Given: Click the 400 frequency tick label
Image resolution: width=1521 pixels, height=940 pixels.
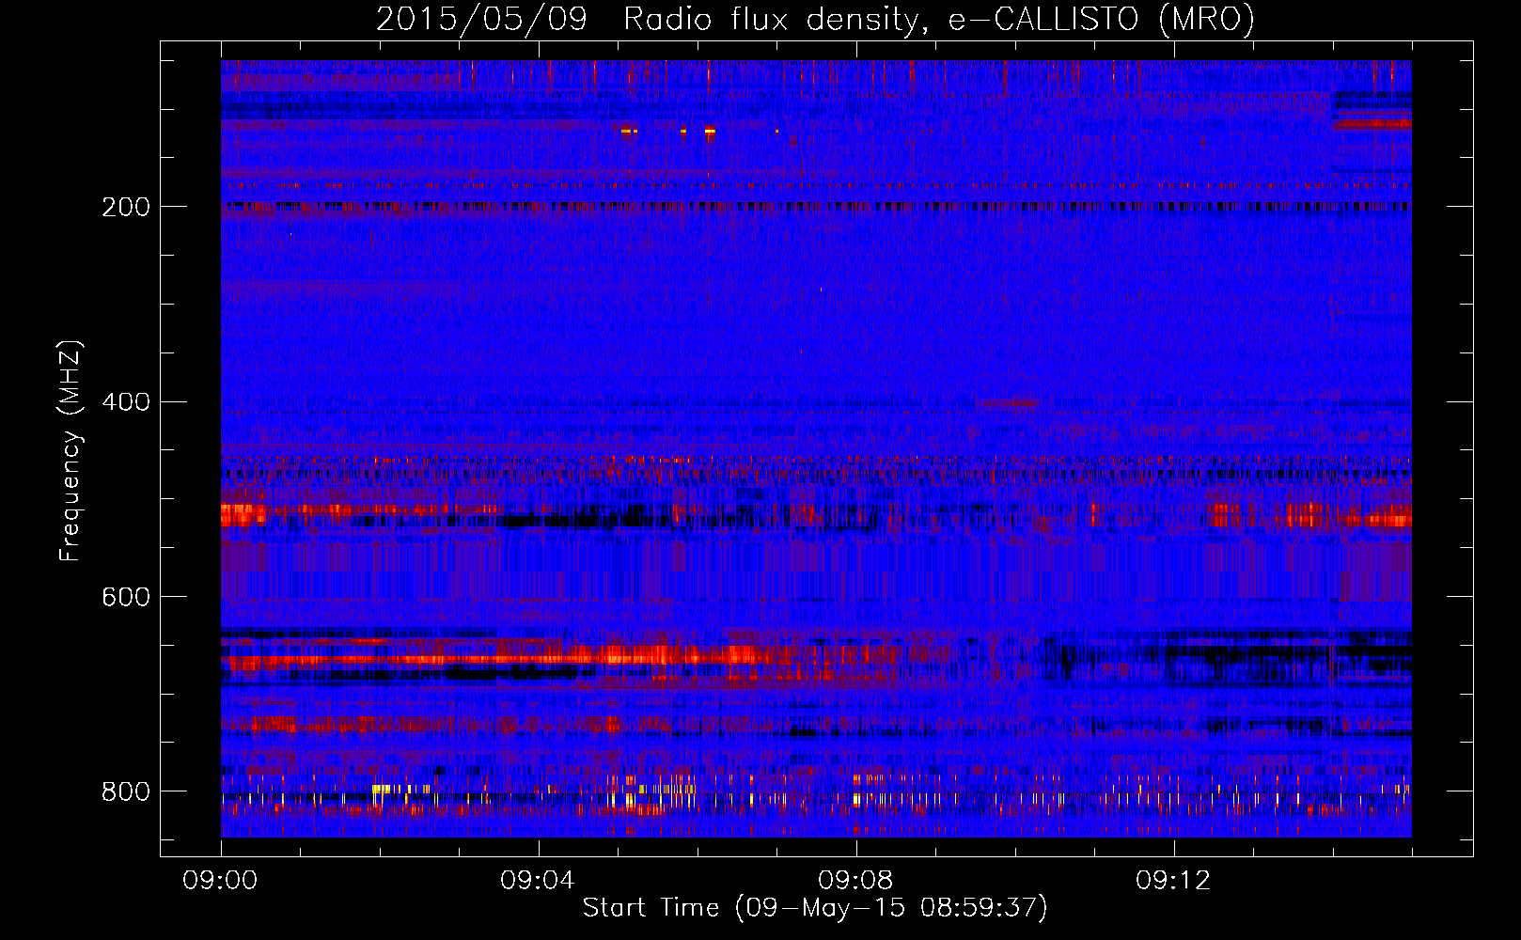Looking at the screenshot, I should (x=125, y=402).
